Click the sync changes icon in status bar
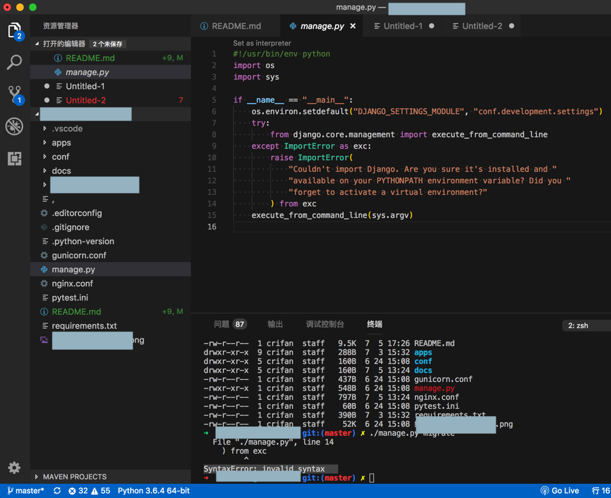Image resolution: width=611 pixels, height=498 pixels. (x=57, y=491)
